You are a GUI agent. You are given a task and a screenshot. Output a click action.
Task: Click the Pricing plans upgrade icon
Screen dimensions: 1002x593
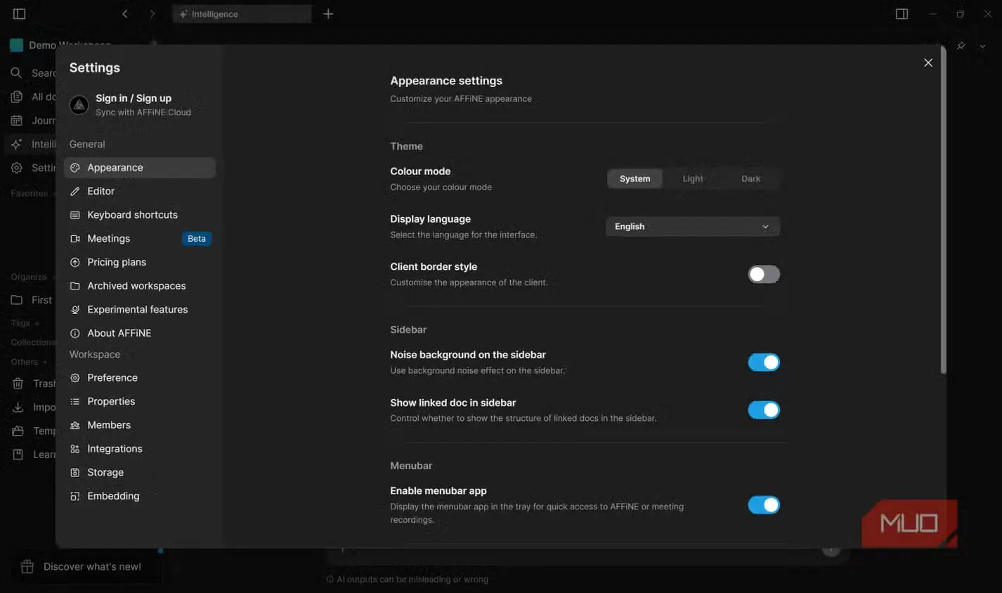(75, 262)
